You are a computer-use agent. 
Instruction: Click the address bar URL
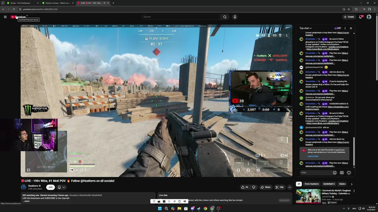point(40,9)
